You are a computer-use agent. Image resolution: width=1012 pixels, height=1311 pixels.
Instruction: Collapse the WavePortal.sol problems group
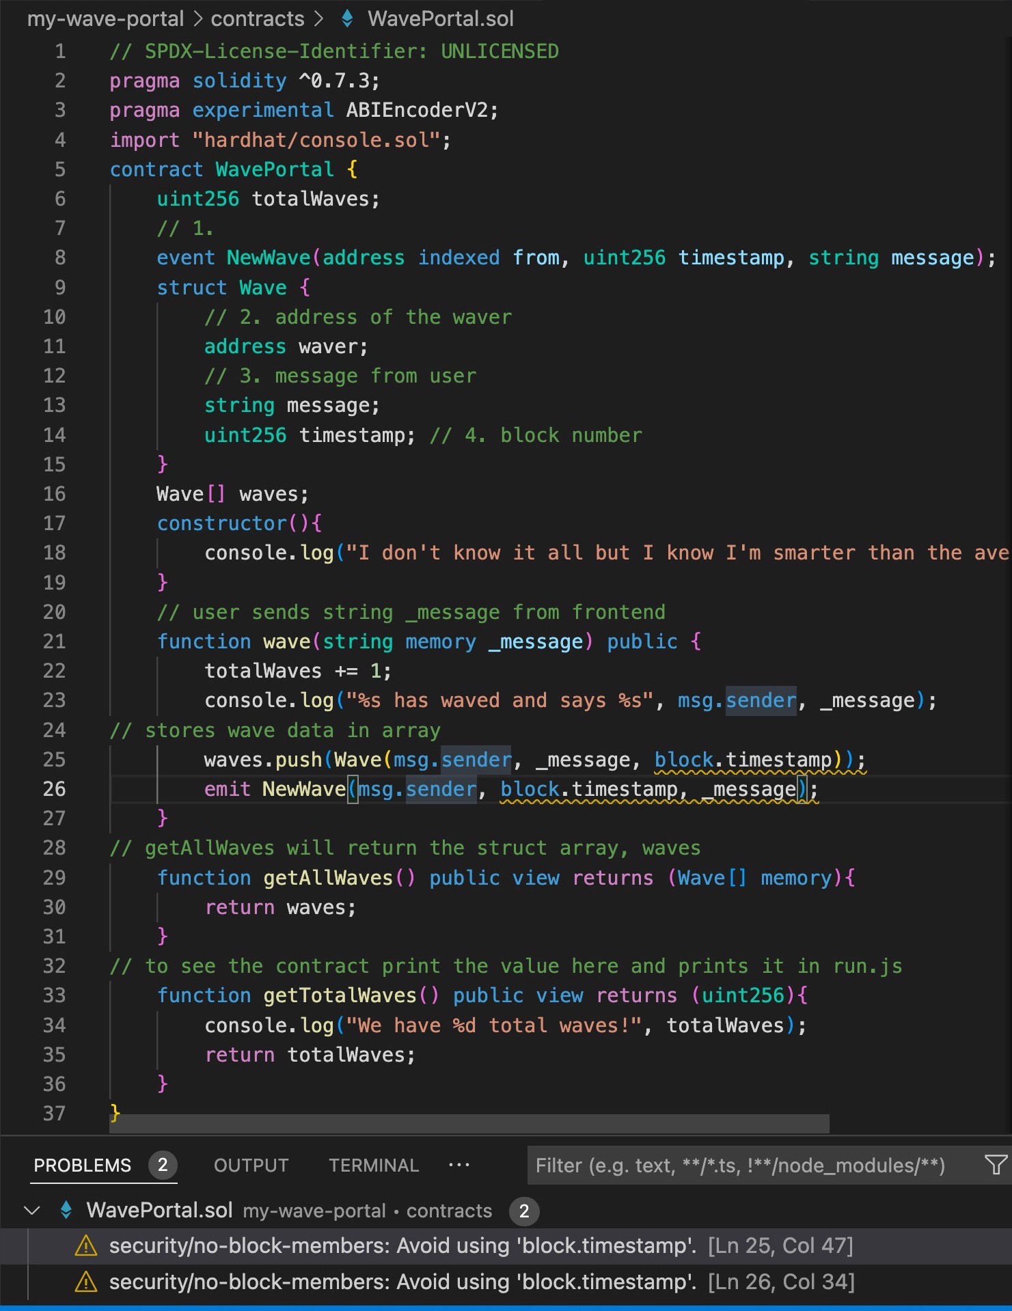pyautogui.click(x=31, y=1211)
